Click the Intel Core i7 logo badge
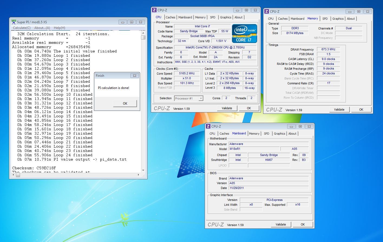Viewport: 383px width, 242px height. [244, 33]
